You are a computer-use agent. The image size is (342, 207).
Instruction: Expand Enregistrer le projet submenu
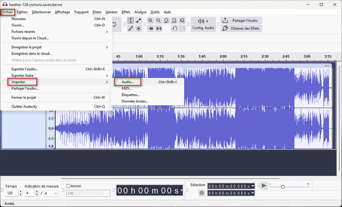(x=56, y=47)
